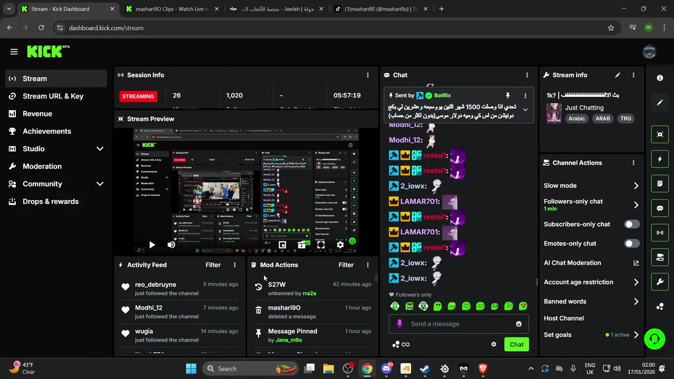Click the document note rail icon
This screenshot has height=379, width=674.
(660, 184)
